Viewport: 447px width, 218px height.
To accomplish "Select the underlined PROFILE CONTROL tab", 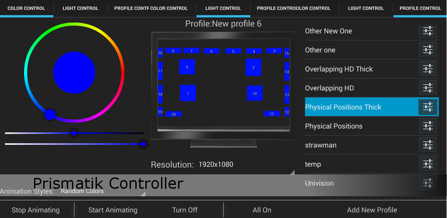I will click(x=420, y=8).
